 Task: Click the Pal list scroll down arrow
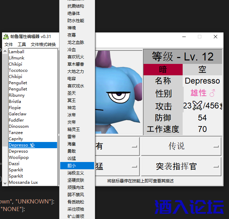tap(5, 183)
